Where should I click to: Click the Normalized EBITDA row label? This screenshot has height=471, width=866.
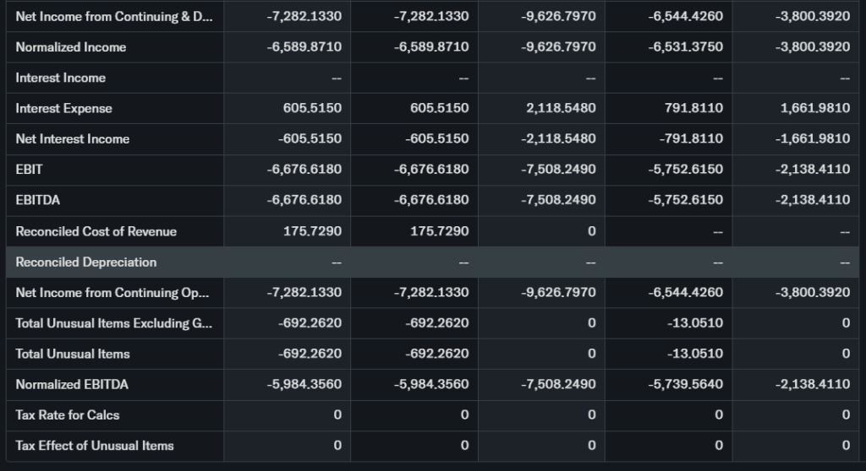coord(73,384)
